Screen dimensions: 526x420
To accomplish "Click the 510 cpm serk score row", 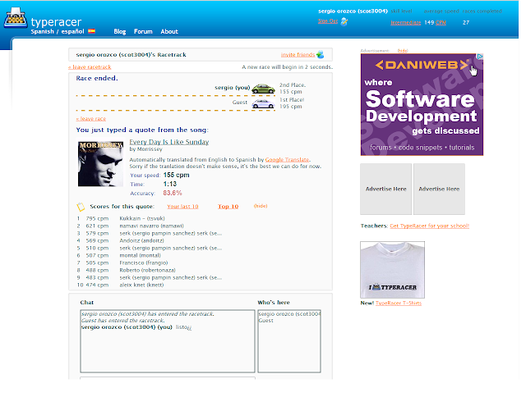I will pos(150,248).
